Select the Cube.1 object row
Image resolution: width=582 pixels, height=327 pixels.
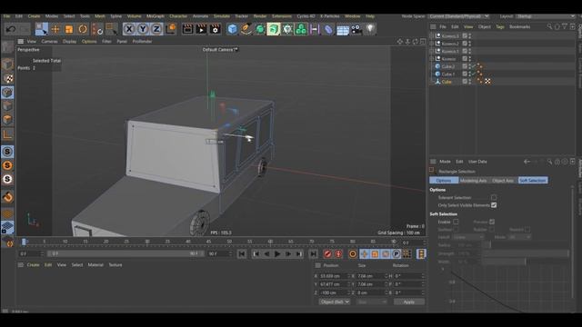pyautogui.click(x=447, y=74)
